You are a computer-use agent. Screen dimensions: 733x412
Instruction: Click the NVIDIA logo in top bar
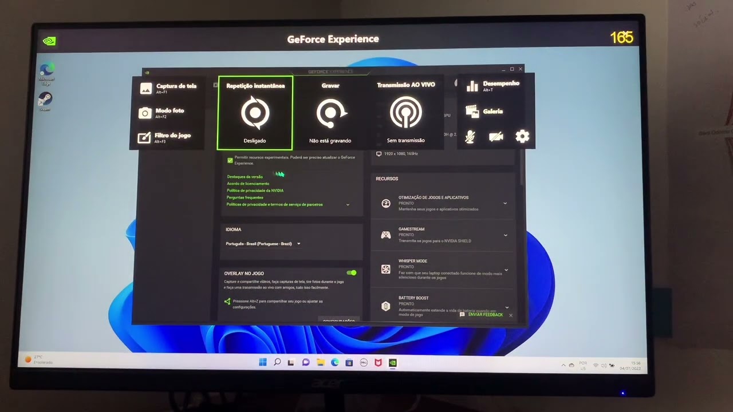click(49, 41)
